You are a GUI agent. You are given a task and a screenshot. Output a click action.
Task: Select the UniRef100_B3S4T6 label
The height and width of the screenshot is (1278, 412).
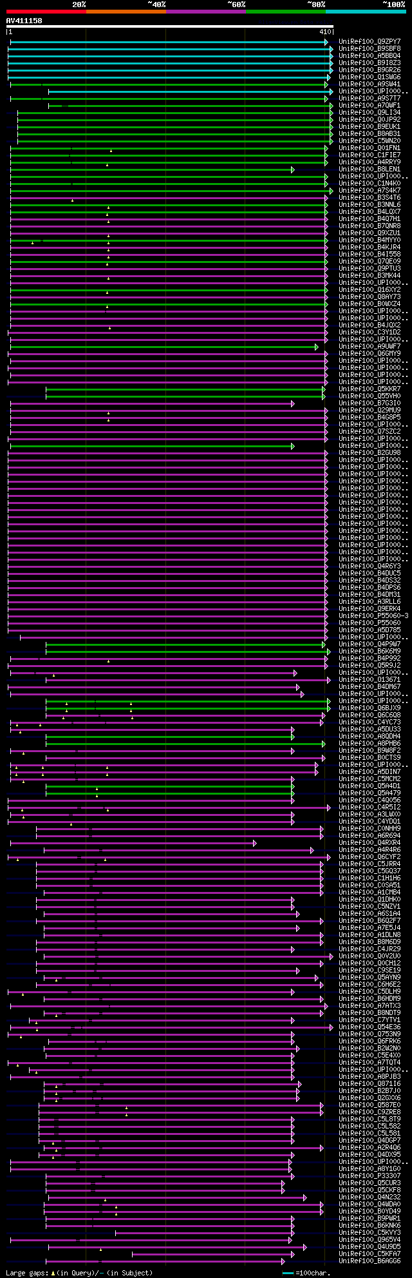coord(370,198)
